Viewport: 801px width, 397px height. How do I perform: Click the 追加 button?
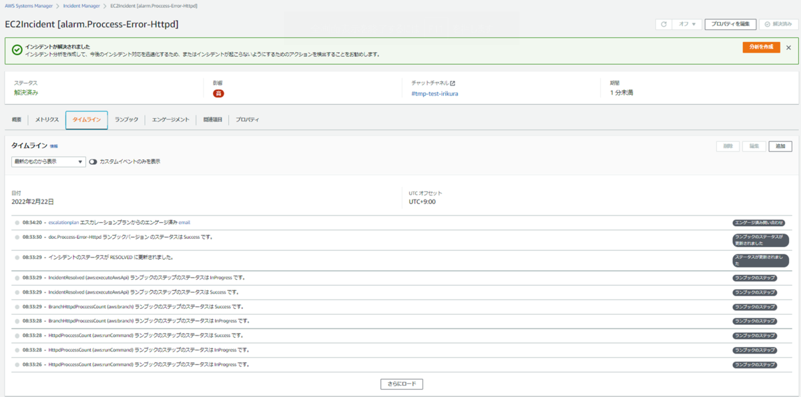click(x=780, y=146)
